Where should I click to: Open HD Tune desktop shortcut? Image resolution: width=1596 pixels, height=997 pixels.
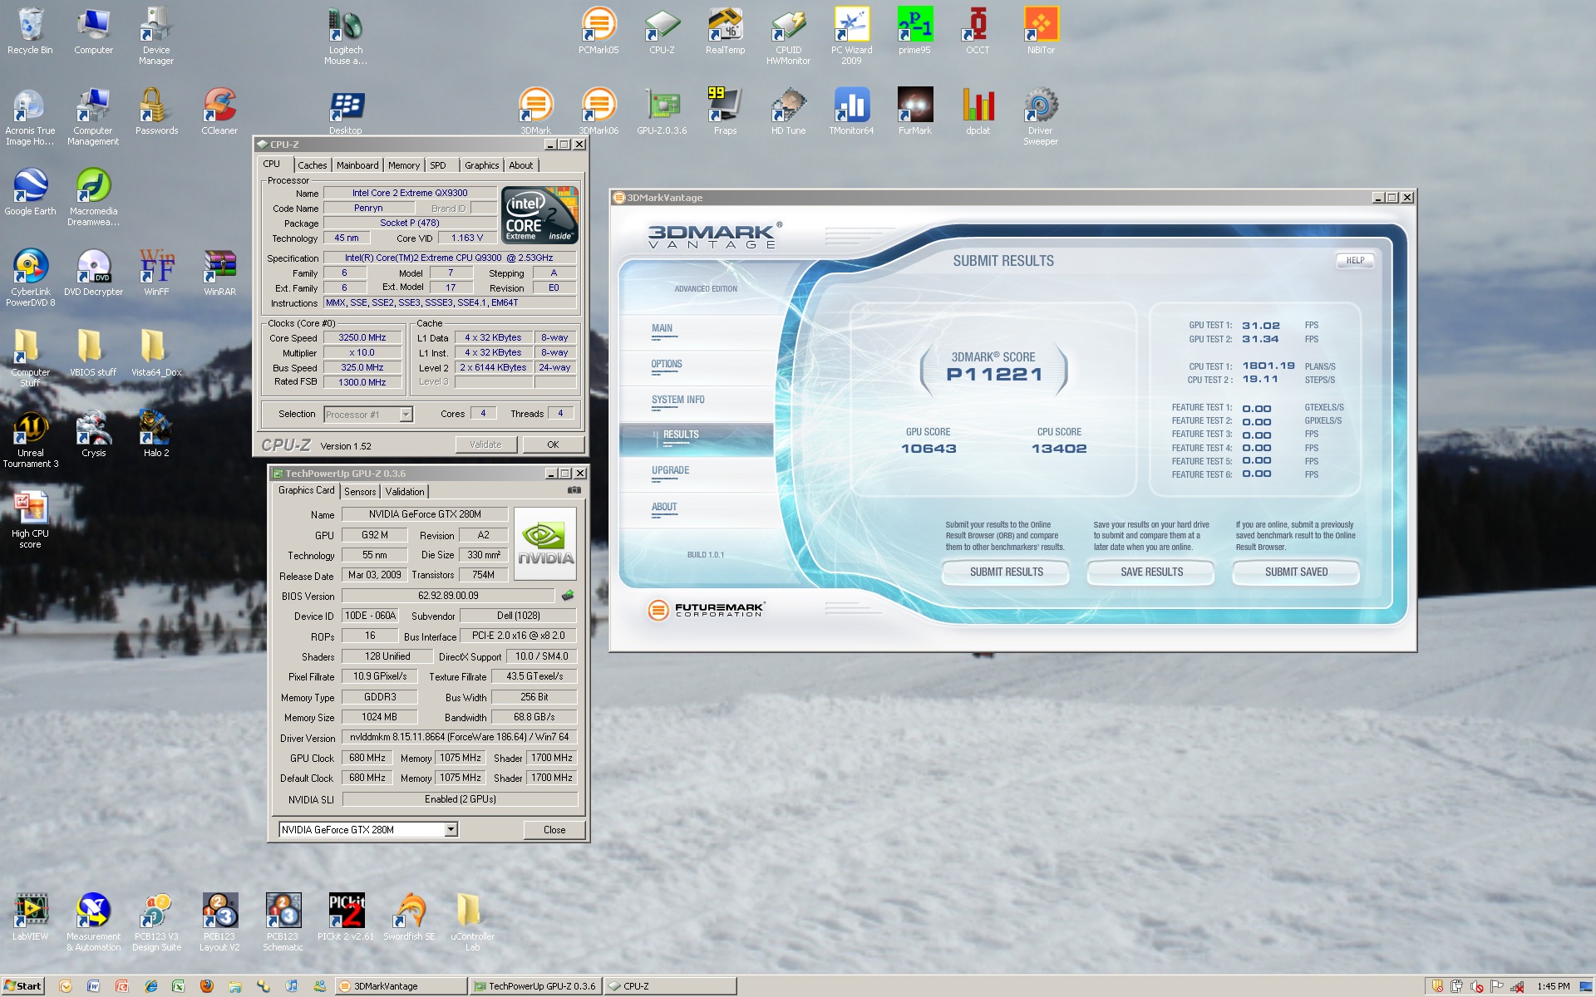coord(788,111)
